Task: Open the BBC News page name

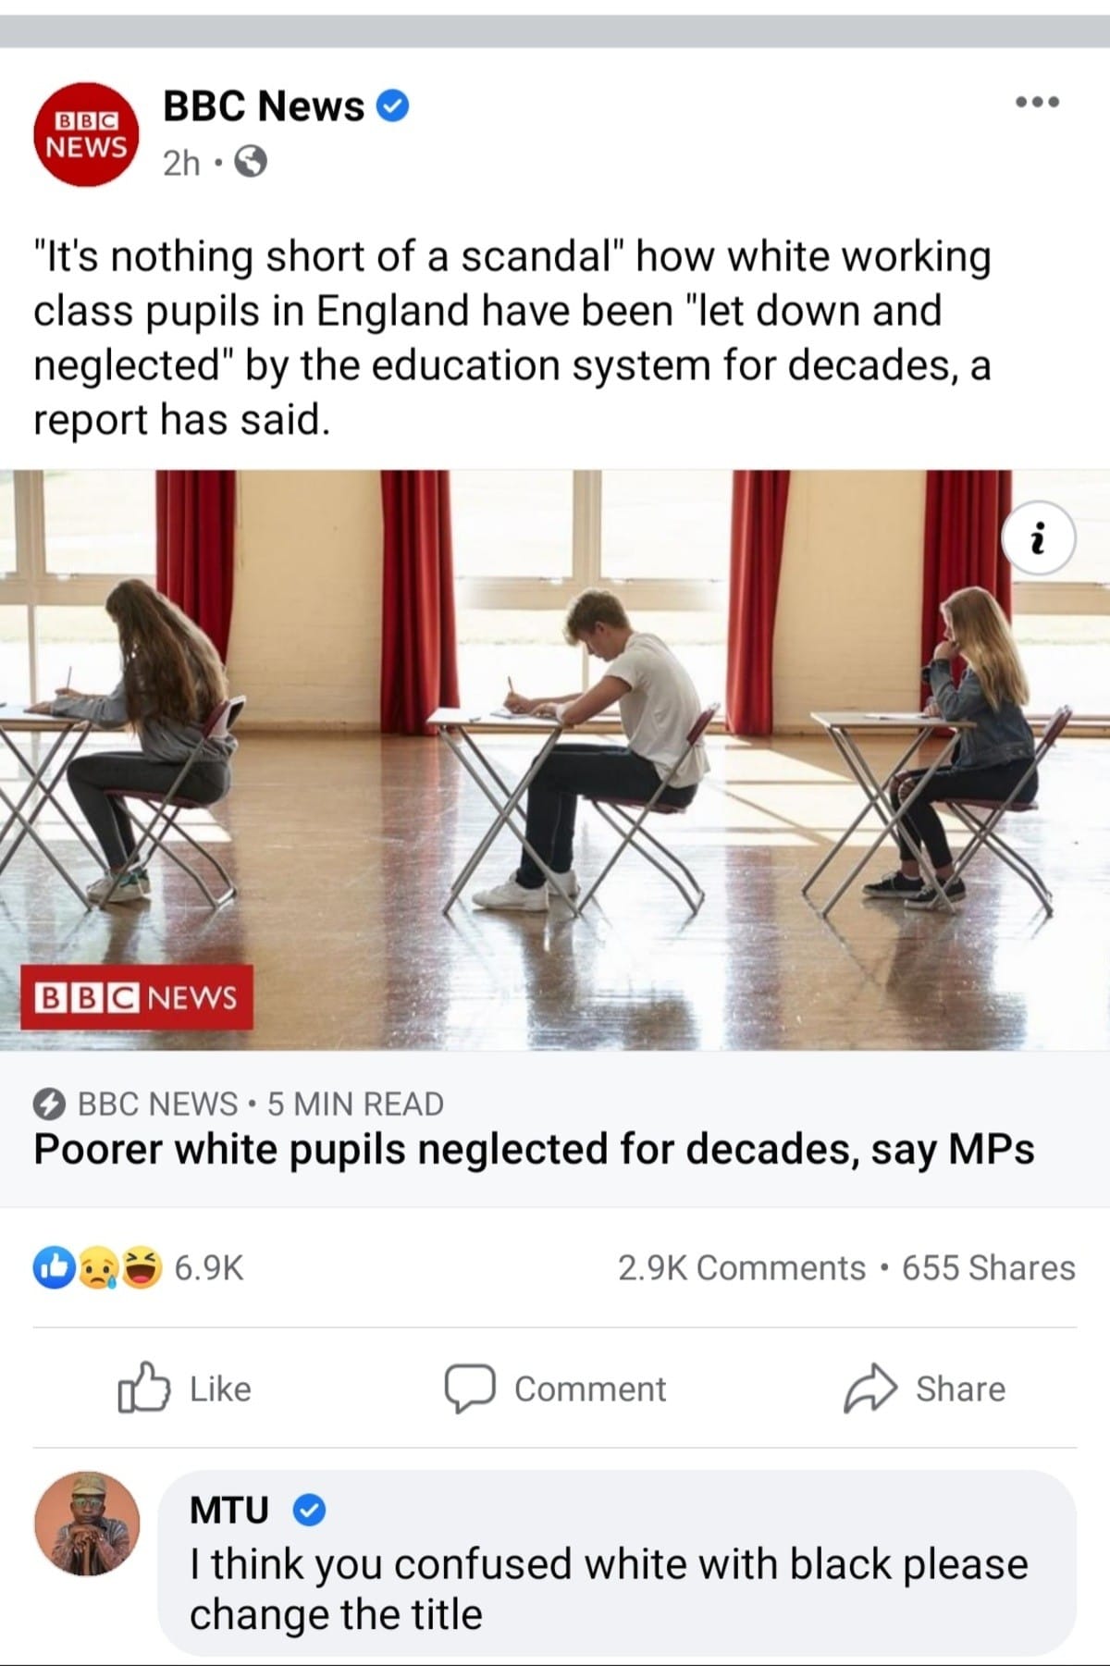Action: tap(264, 106)
